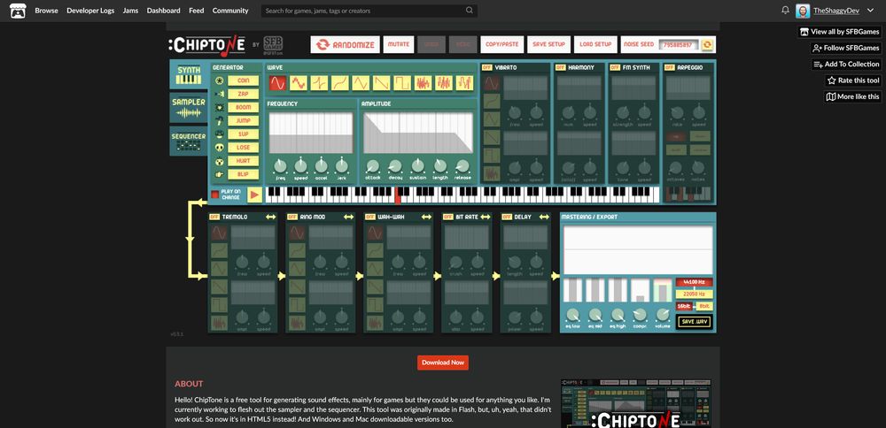Open the Browse menu item
Image resolution: width=886 pixels, height=428 pixels.
[46, 11]
